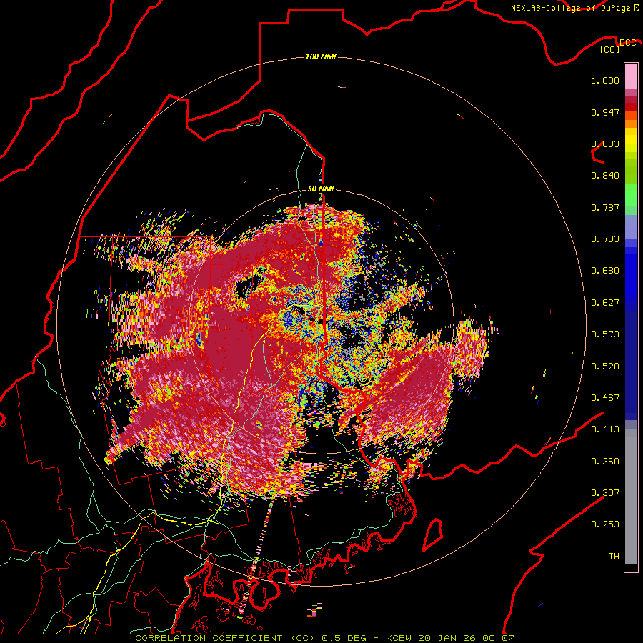Click the 0.733 scale value
The height and width of the screenshot is (643, 643).
point(605,239)
